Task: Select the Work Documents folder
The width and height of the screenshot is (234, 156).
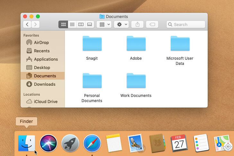Action: pos(136,85)
